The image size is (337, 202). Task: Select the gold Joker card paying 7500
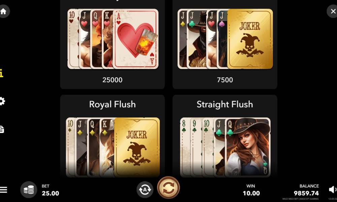click(x=250, y=39)
